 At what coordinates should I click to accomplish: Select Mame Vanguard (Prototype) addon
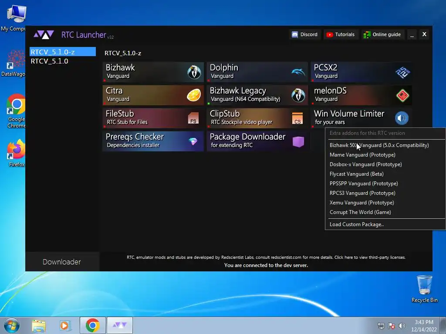362,155
